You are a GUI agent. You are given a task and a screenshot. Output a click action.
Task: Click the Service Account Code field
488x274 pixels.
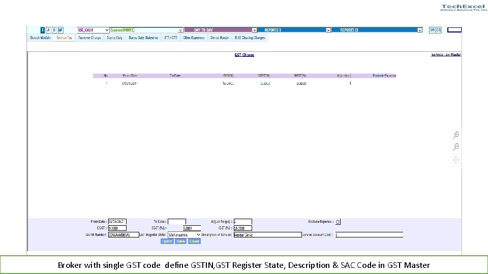369,235
